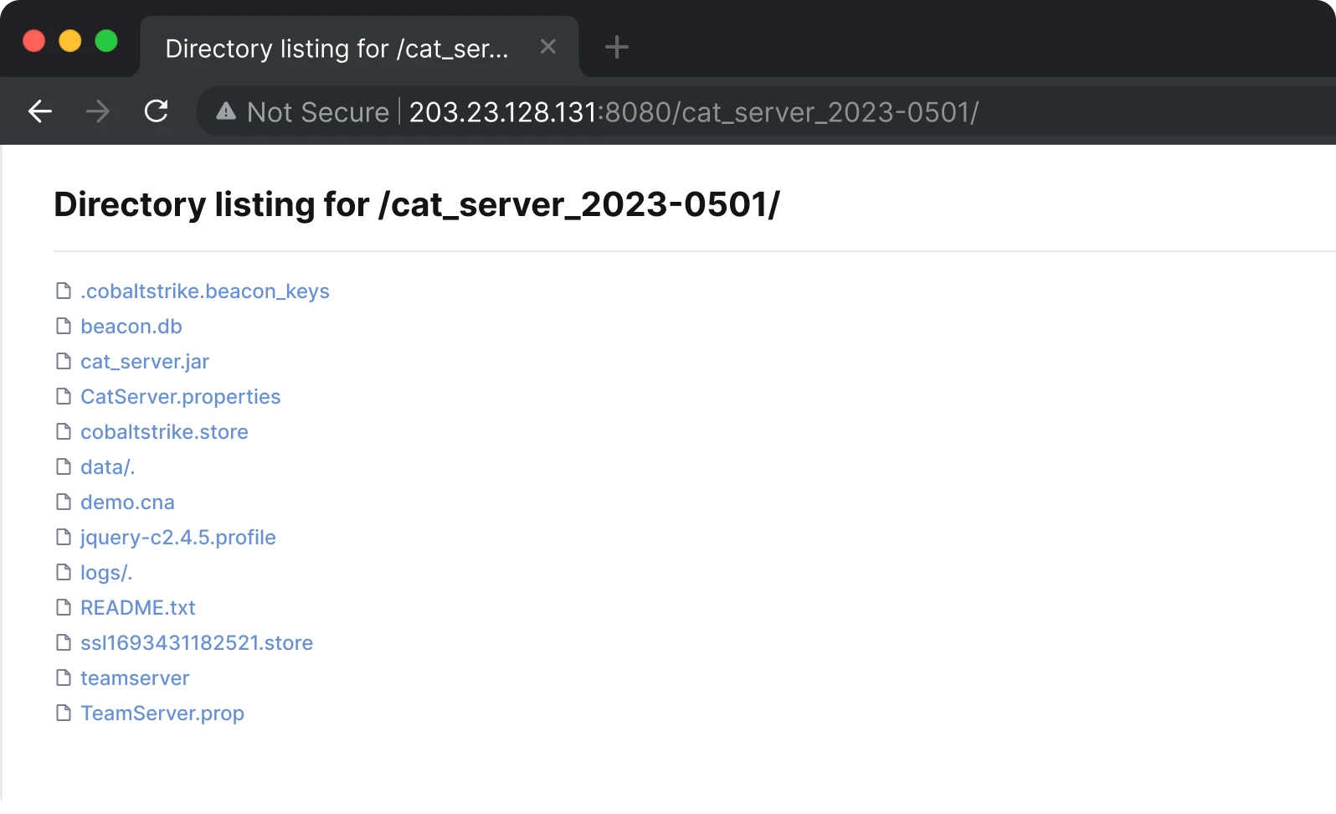Open the teamserver file link
The height and width of the screenshot is (814, 1336).
[135, 678]
